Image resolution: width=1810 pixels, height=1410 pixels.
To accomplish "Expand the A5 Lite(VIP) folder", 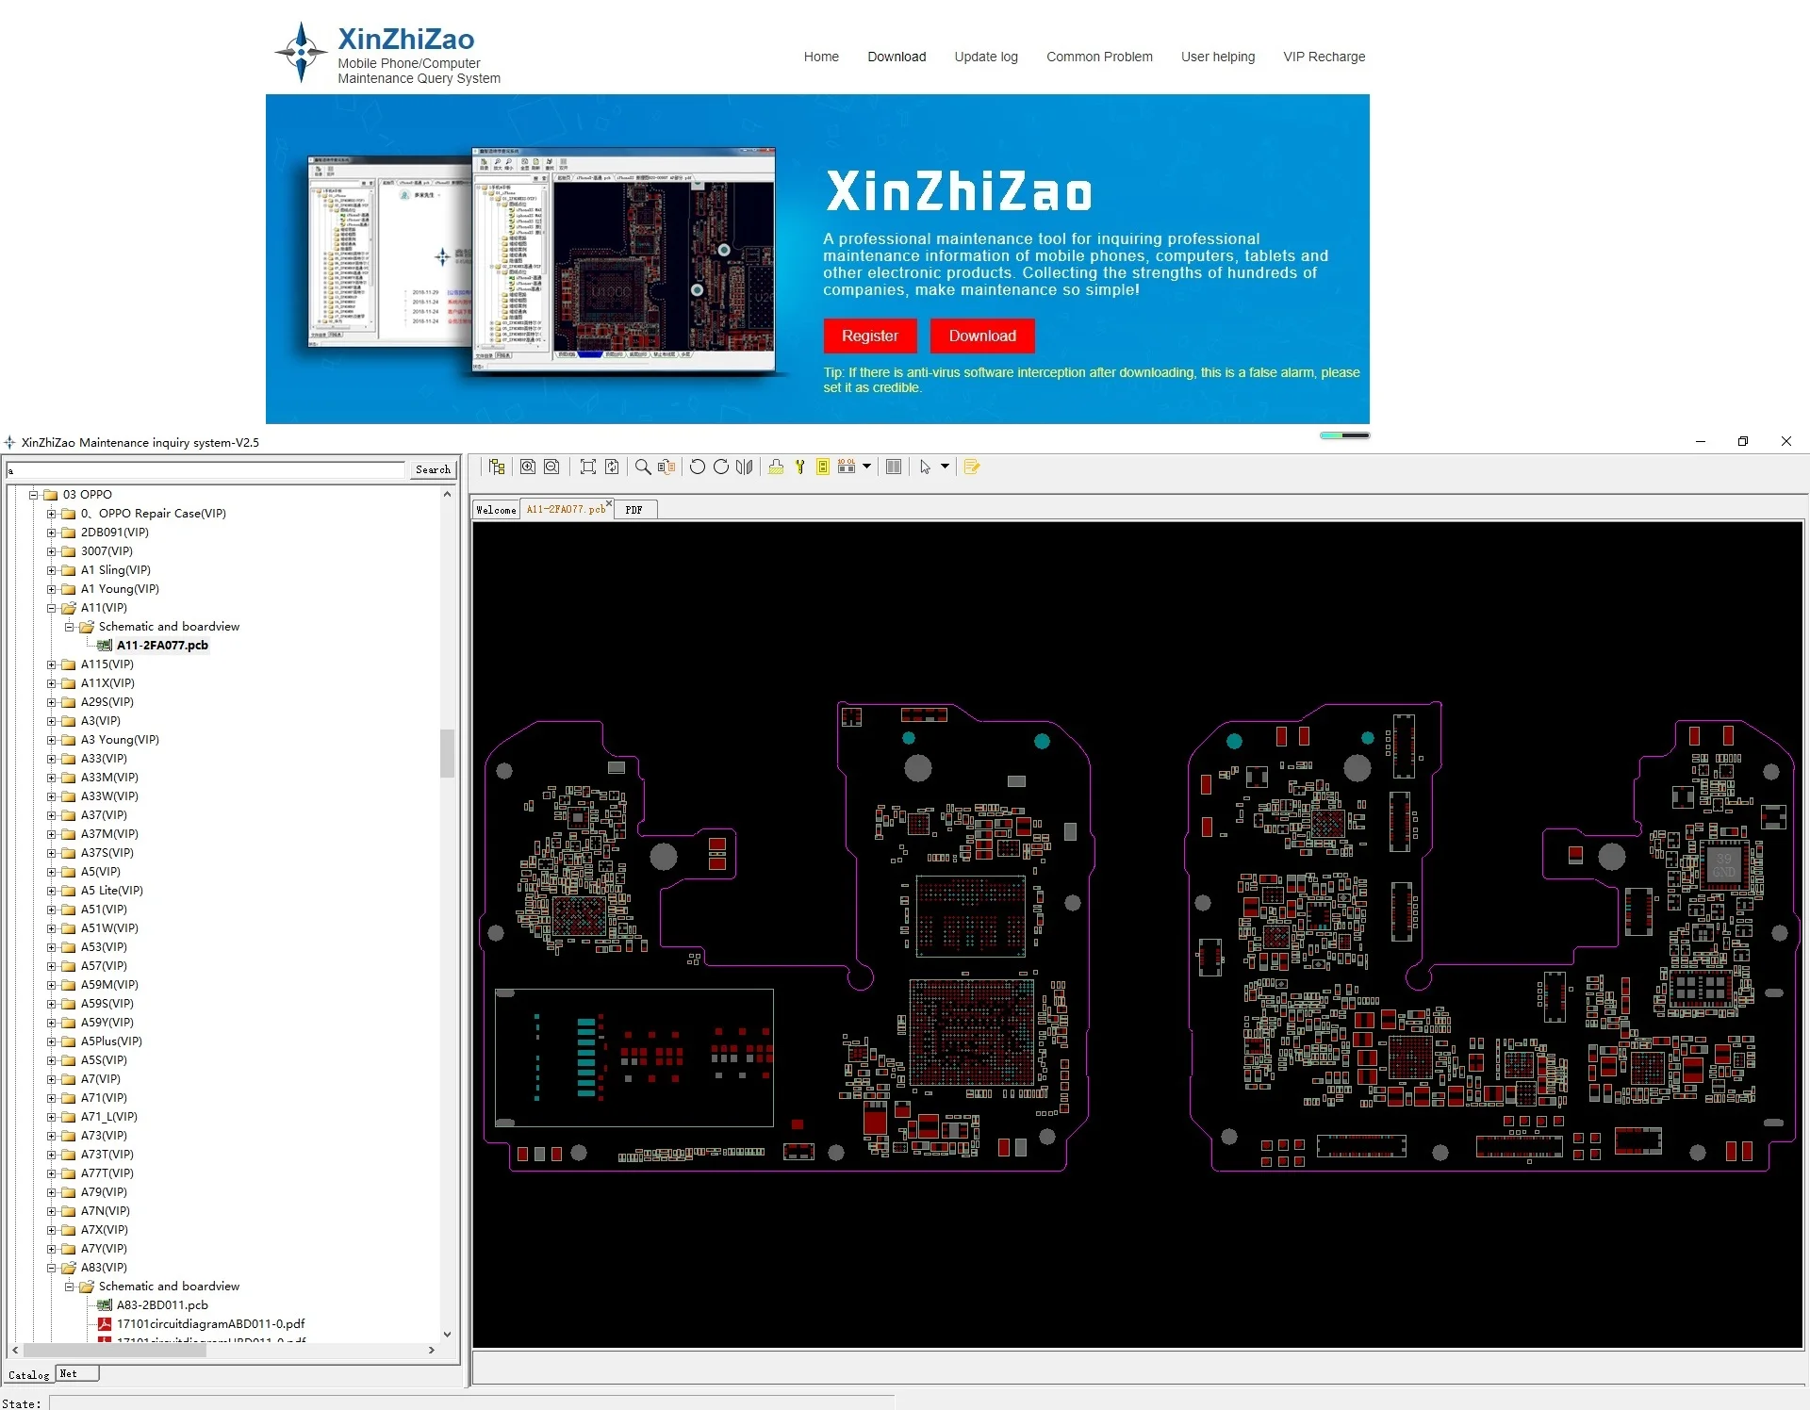I will click(x=52, y=890).
